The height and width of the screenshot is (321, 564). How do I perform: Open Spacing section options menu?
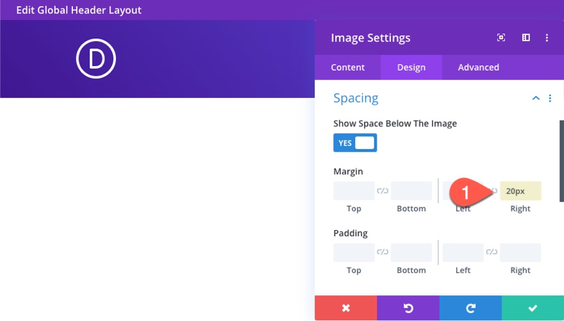point(550,98)
